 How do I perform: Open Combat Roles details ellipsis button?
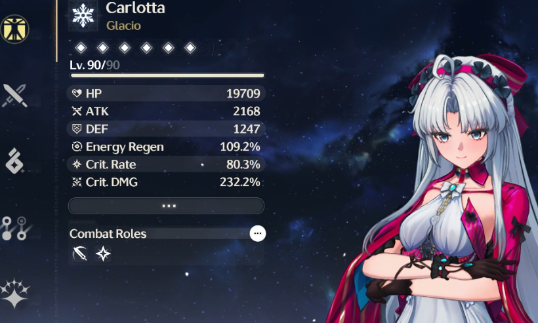(258, 234)
